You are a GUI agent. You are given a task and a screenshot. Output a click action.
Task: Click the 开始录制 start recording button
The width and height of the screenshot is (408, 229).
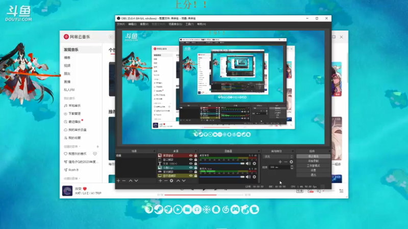313,161
